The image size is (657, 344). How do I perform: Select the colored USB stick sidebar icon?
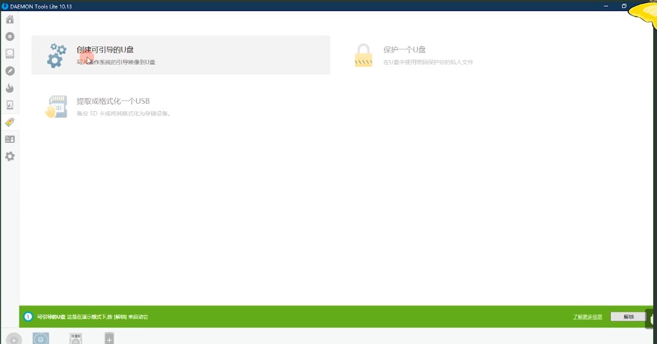[x=10, y=122]
